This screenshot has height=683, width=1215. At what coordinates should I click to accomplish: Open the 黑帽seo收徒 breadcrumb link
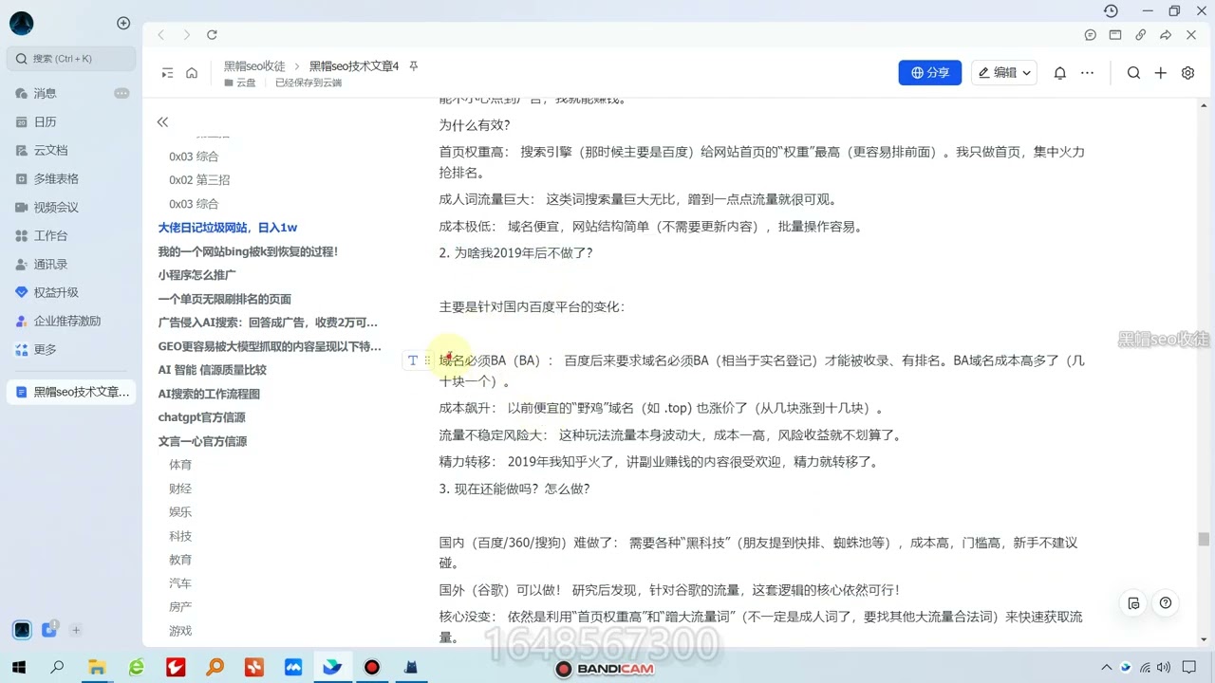click(x=254, y=66)
